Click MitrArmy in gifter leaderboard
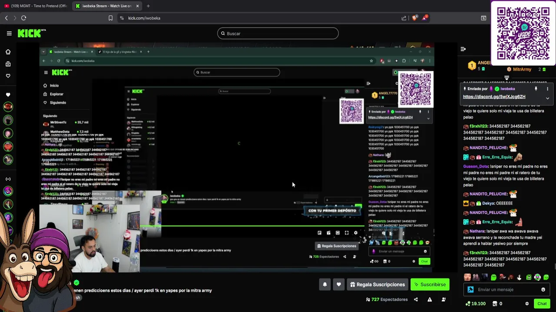The height and width of the screenshot is (312, 556). pos(522,69)
